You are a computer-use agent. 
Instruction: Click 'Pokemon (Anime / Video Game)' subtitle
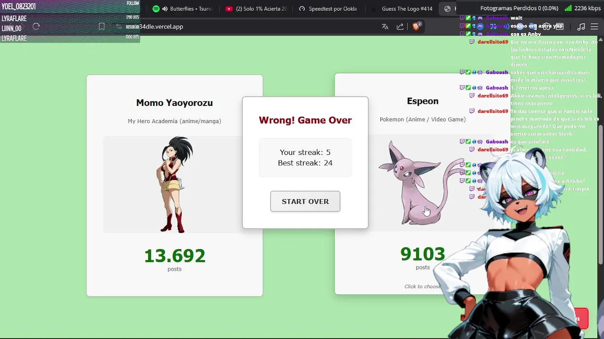pos(423,119)
